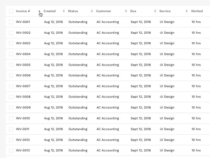Click AC Accounting customer in INV-0002 row
Viewport: 210px width, 158px height.
pos(108,33)
